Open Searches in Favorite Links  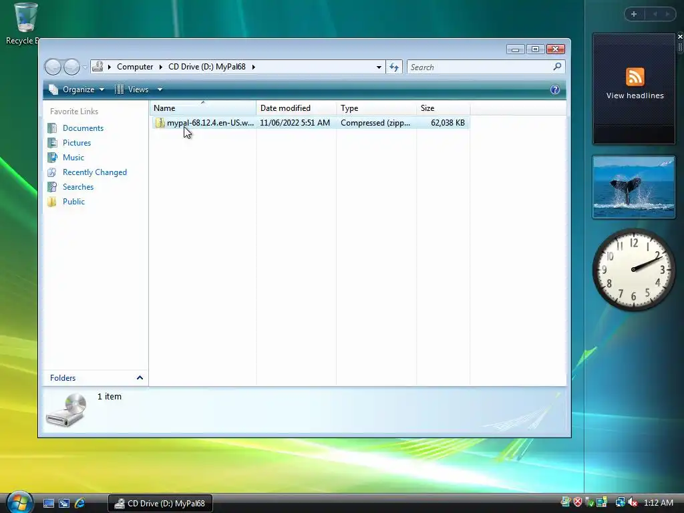coord(78,187)
